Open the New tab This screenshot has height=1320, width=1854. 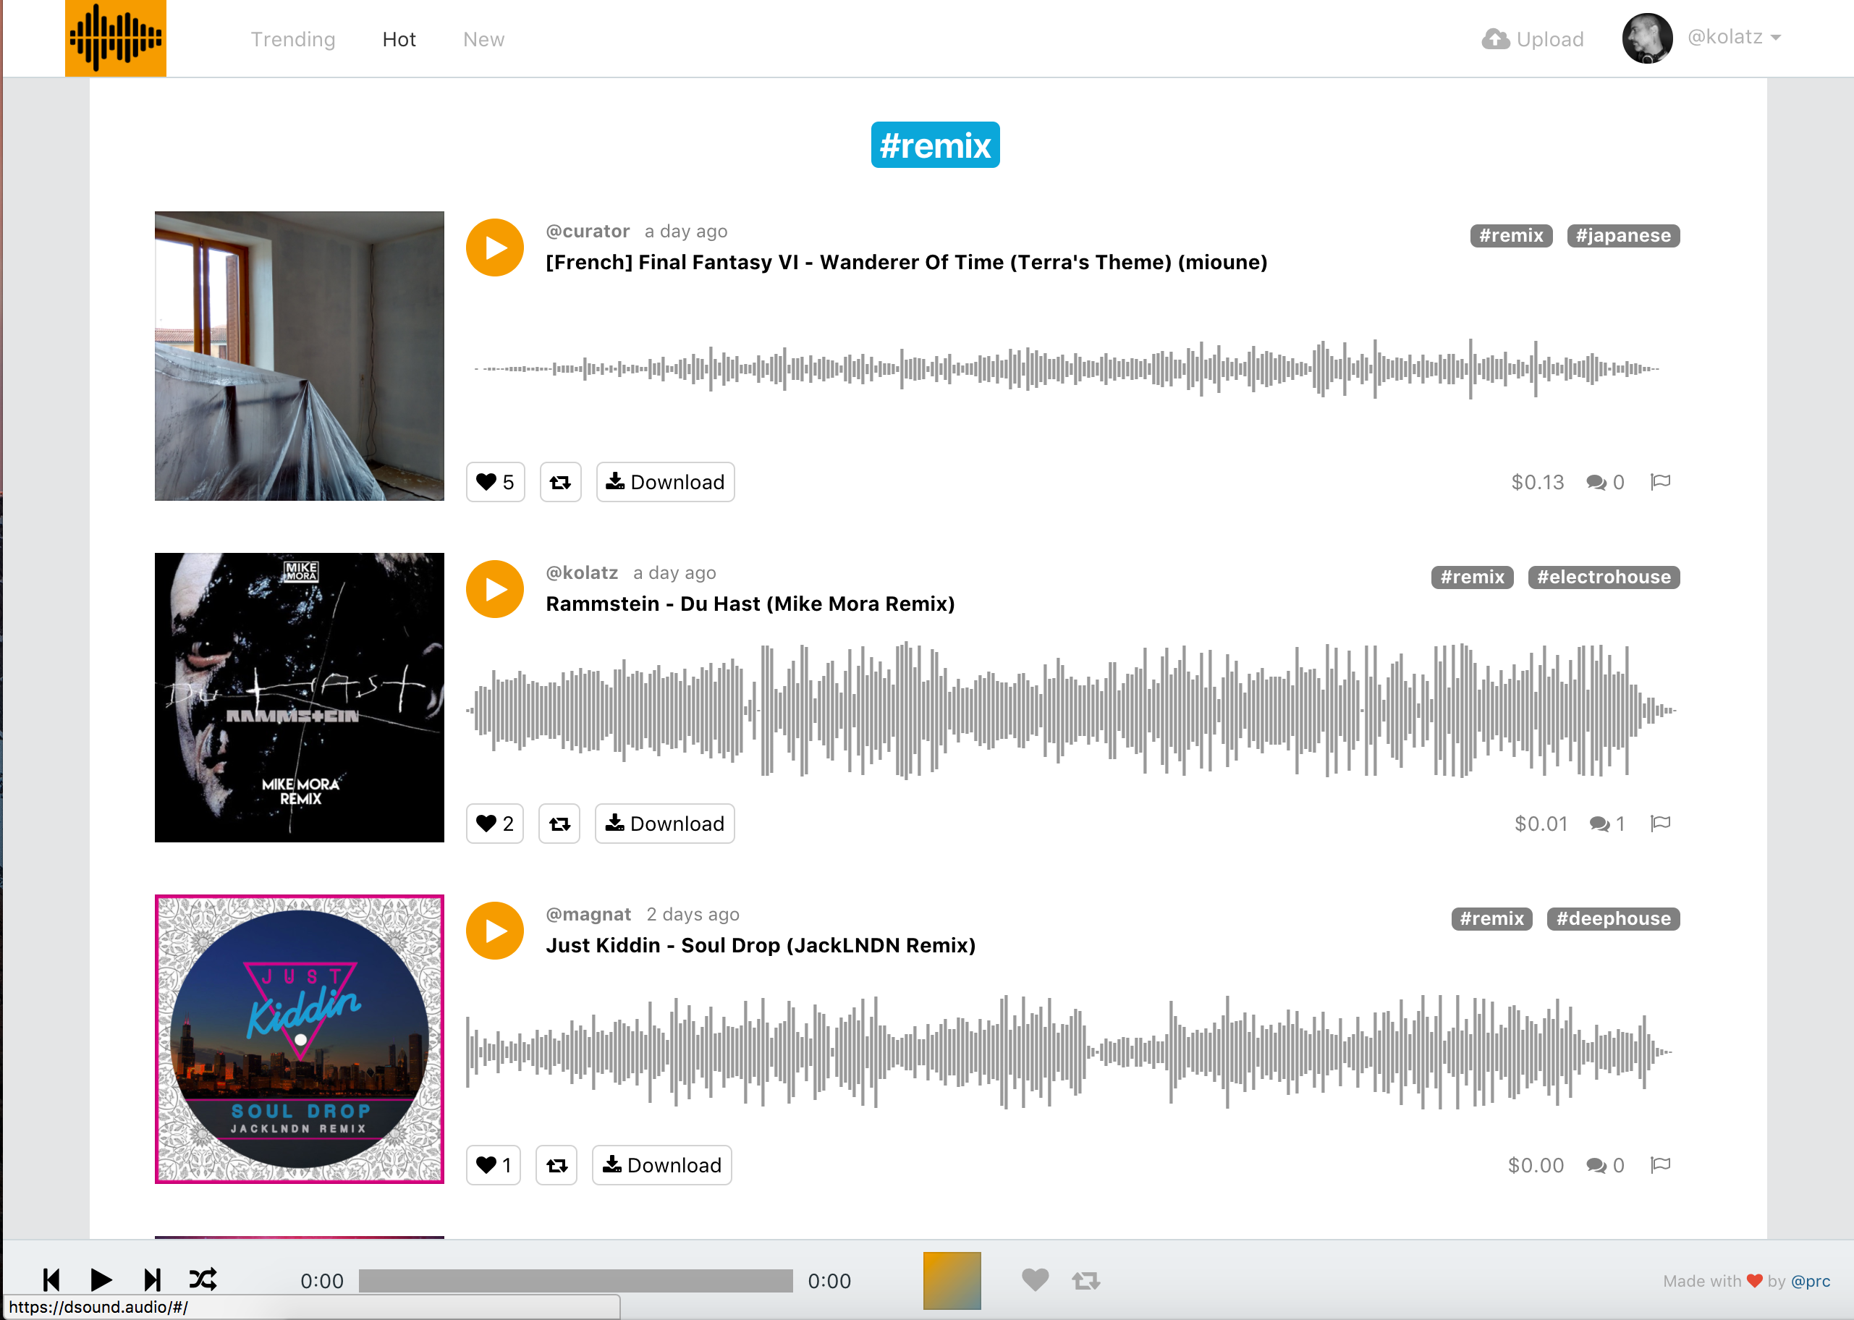point(483,39)
